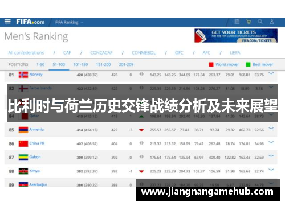This screenshot has width=285, height=206.
Task: Click the Kenya flag icon
Action: (x=23, y=171)
